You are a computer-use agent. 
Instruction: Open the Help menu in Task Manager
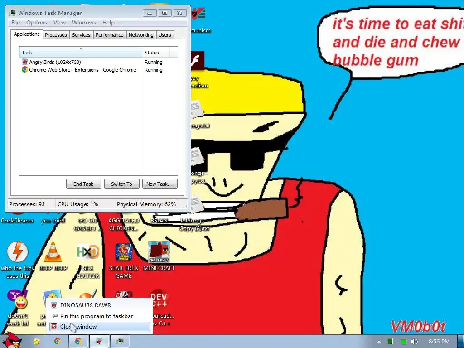tap(108, 23)
